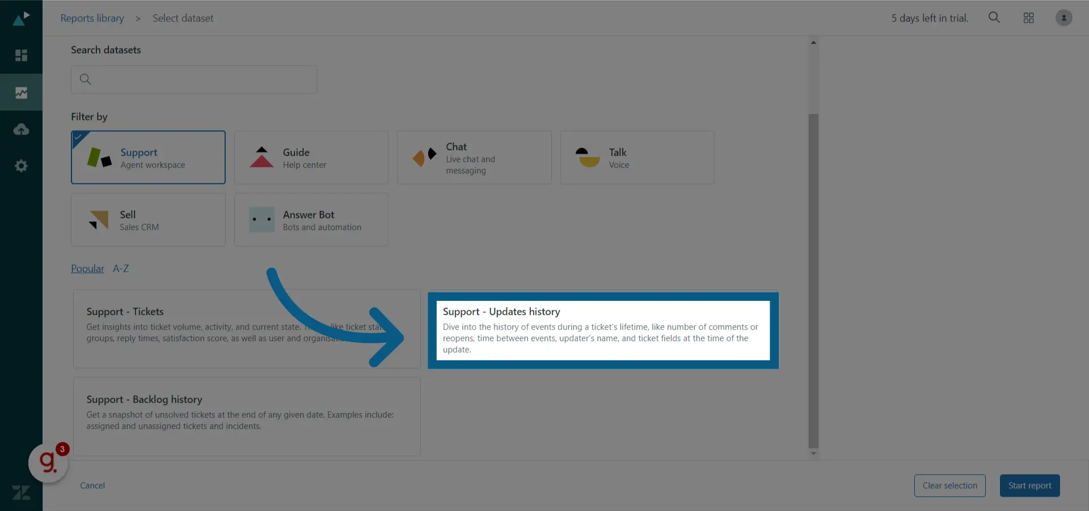Filter by Talk Voice
The height and width of the screenshot is (511, 1089).
[638, 157]
